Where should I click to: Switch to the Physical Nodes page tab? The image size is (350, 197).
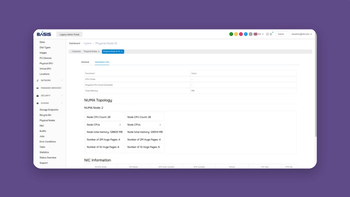90,51
